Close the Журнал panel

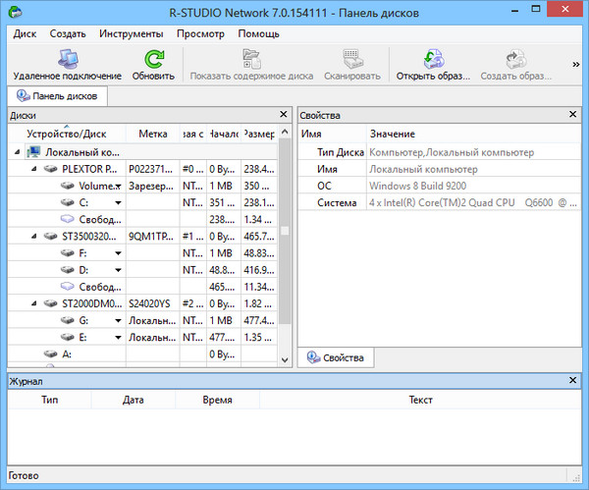click(574, 380)
